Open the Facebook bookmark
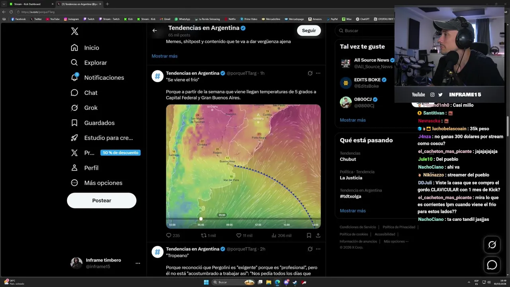510x287 pixels. click(x=18, y=19)
